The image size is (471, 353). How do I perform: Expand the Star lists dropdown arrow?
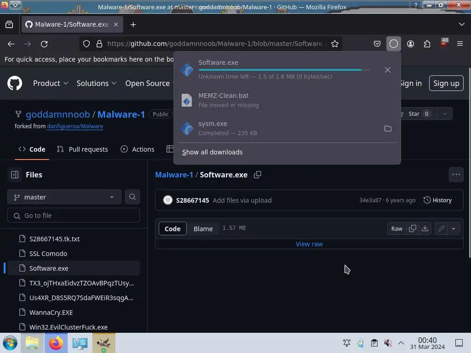[x=445, y=114]
